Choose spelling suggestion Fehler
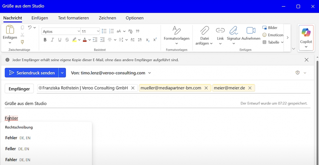319x165 pixels. pos(46,138)
